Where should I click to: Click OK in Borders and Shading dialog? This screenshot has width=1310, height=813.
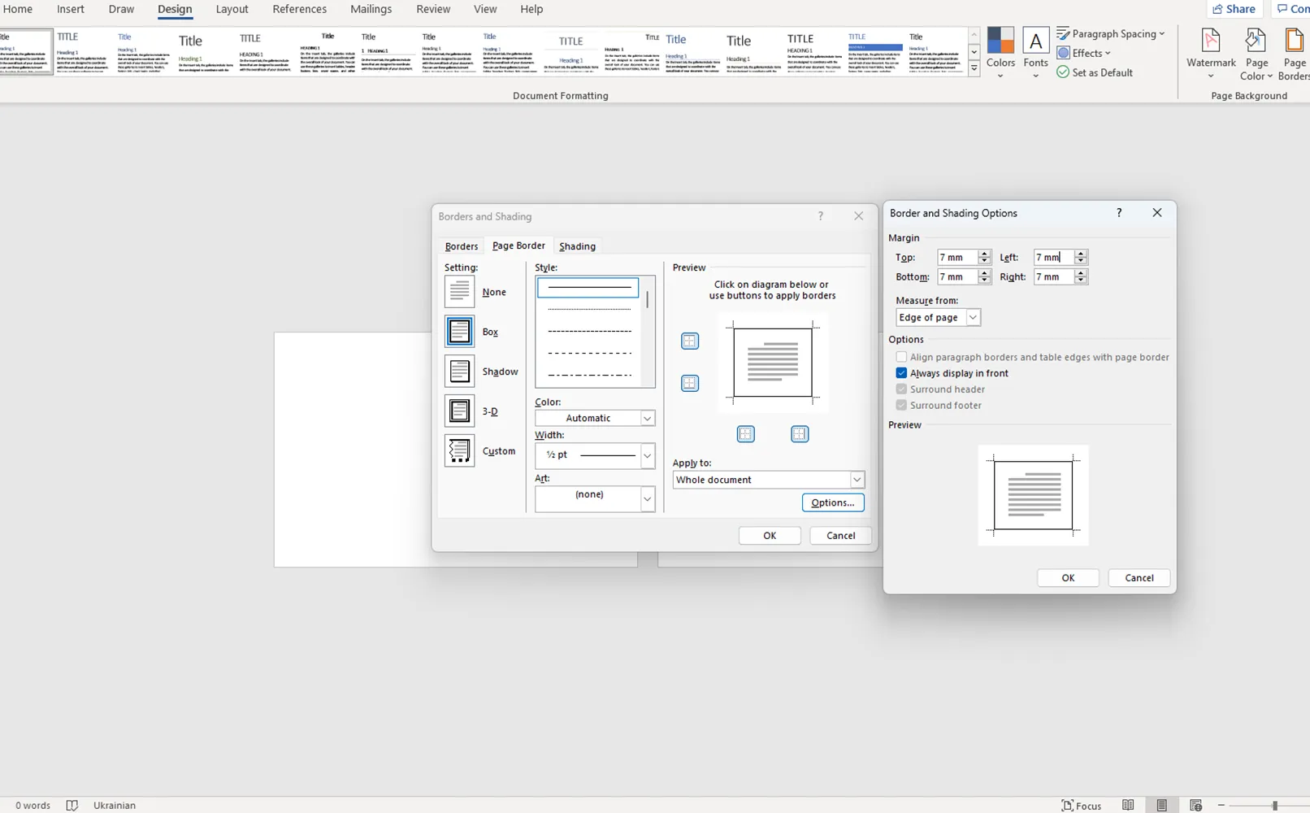[x=770, y=535]
